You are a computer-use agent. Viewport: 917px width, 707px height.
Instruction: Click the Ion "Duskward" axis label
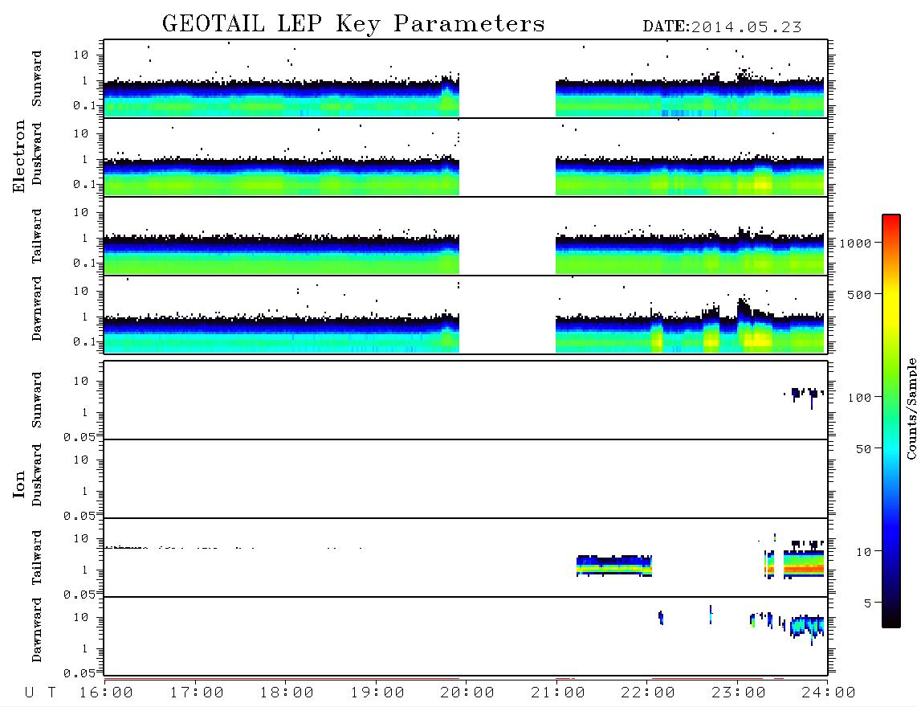pyautogui.click(x=37, y=476)
